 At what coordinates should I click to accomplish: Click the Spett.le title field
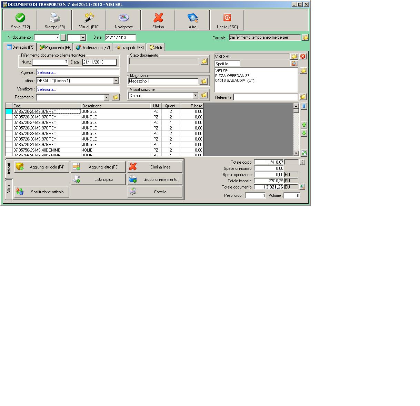click(227, 64)
